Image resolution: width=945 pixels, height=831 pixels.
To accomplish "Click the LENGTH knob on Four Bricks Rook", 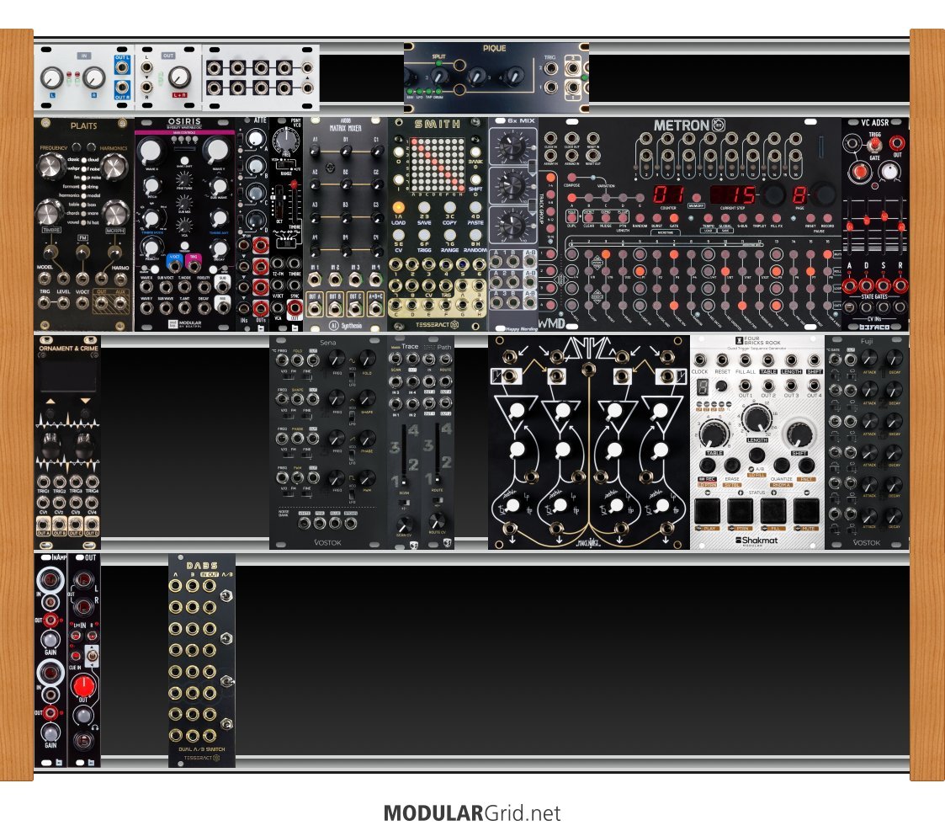I will (757, 418).
